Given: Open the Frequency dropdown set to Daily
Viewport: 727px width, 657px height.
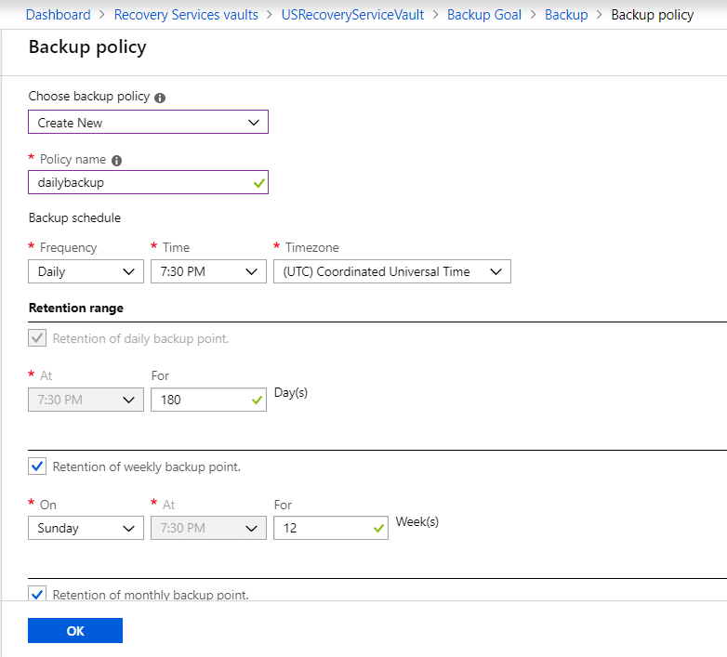Looking at the screenshot, I should pos(86,271).
